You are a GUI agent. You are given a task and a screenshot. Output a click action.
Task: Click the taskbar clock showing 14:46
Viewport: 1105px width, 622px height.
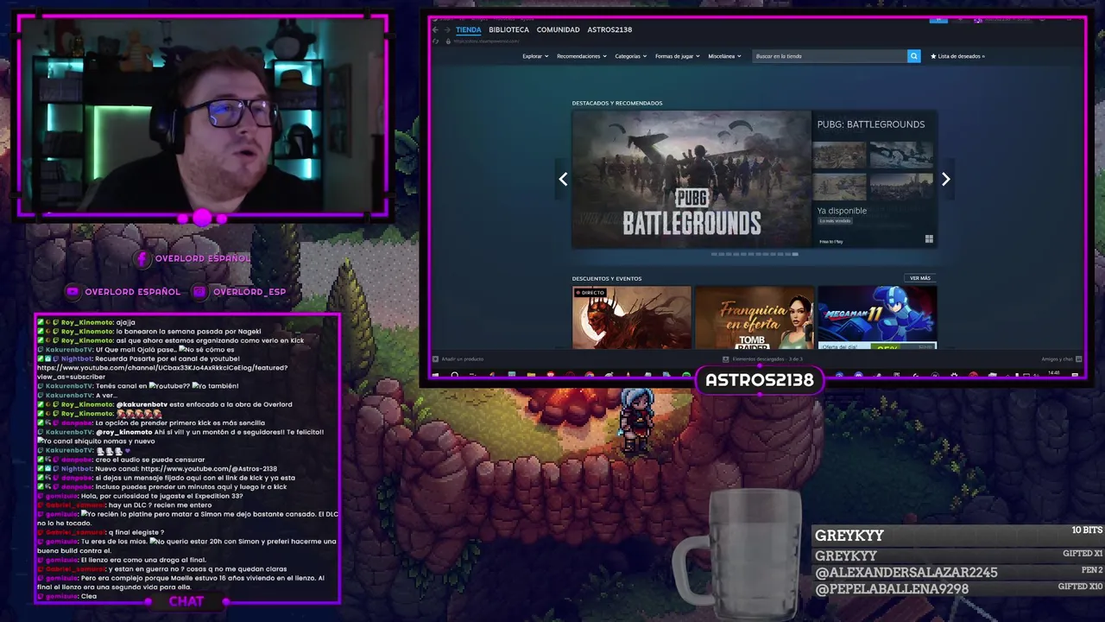(x=1053, y=373)
